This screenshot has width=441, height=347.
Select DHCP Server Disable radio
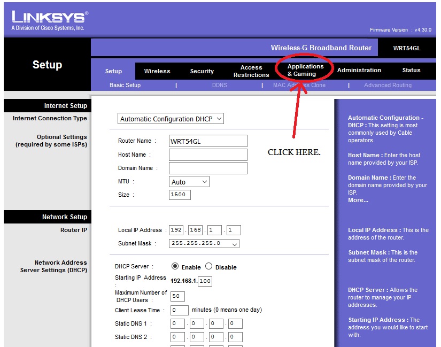click(x=208, y=266)
